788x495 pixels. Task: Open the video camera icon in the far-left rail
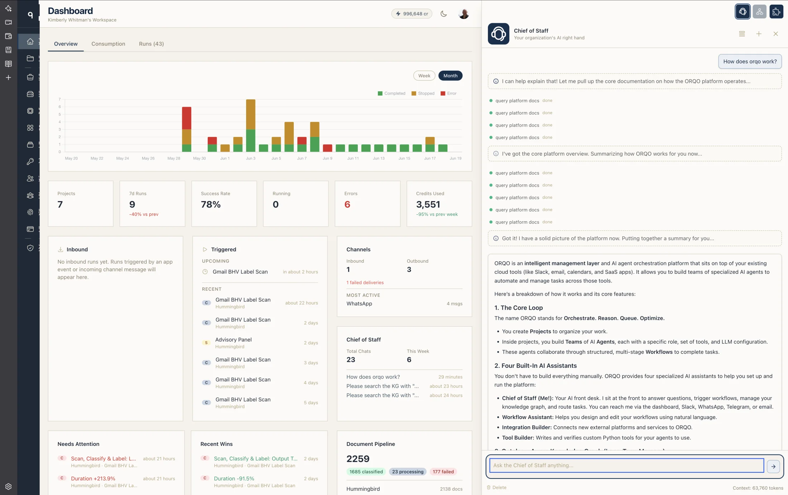pyautogui.click(x=8, y=22)
